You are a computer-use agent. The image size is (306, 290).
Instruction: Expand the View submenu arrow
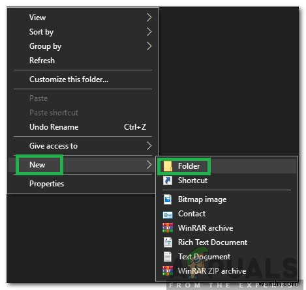[149, 18]
